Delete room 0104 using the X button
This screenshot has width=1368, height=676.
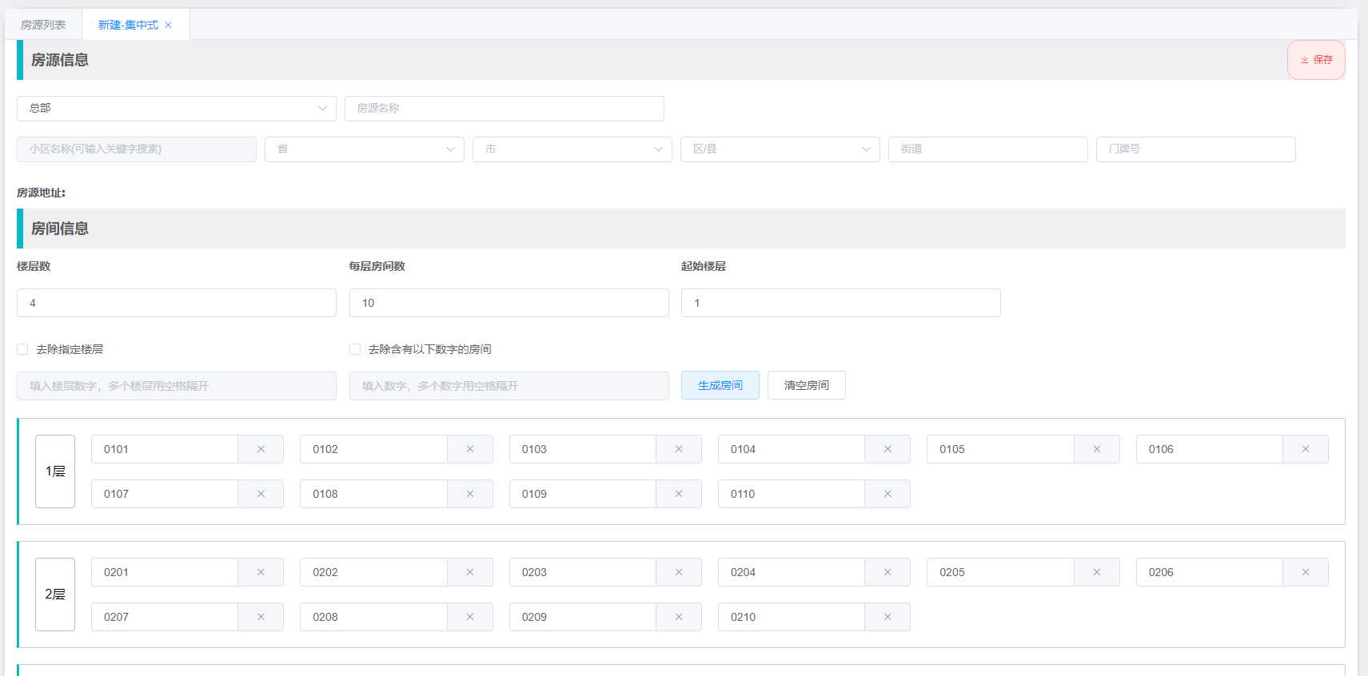(x=887, y=449)
